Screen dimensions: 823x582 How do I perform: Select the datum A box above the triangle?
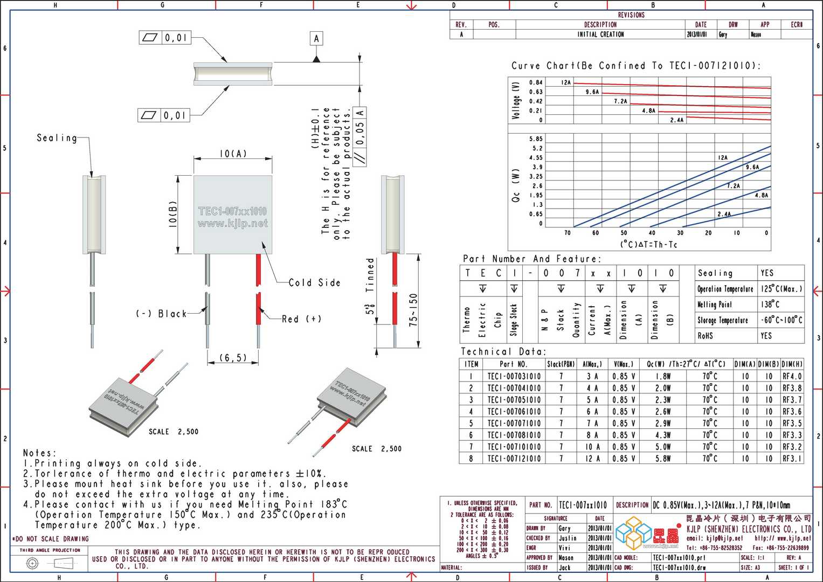[316, 39]
